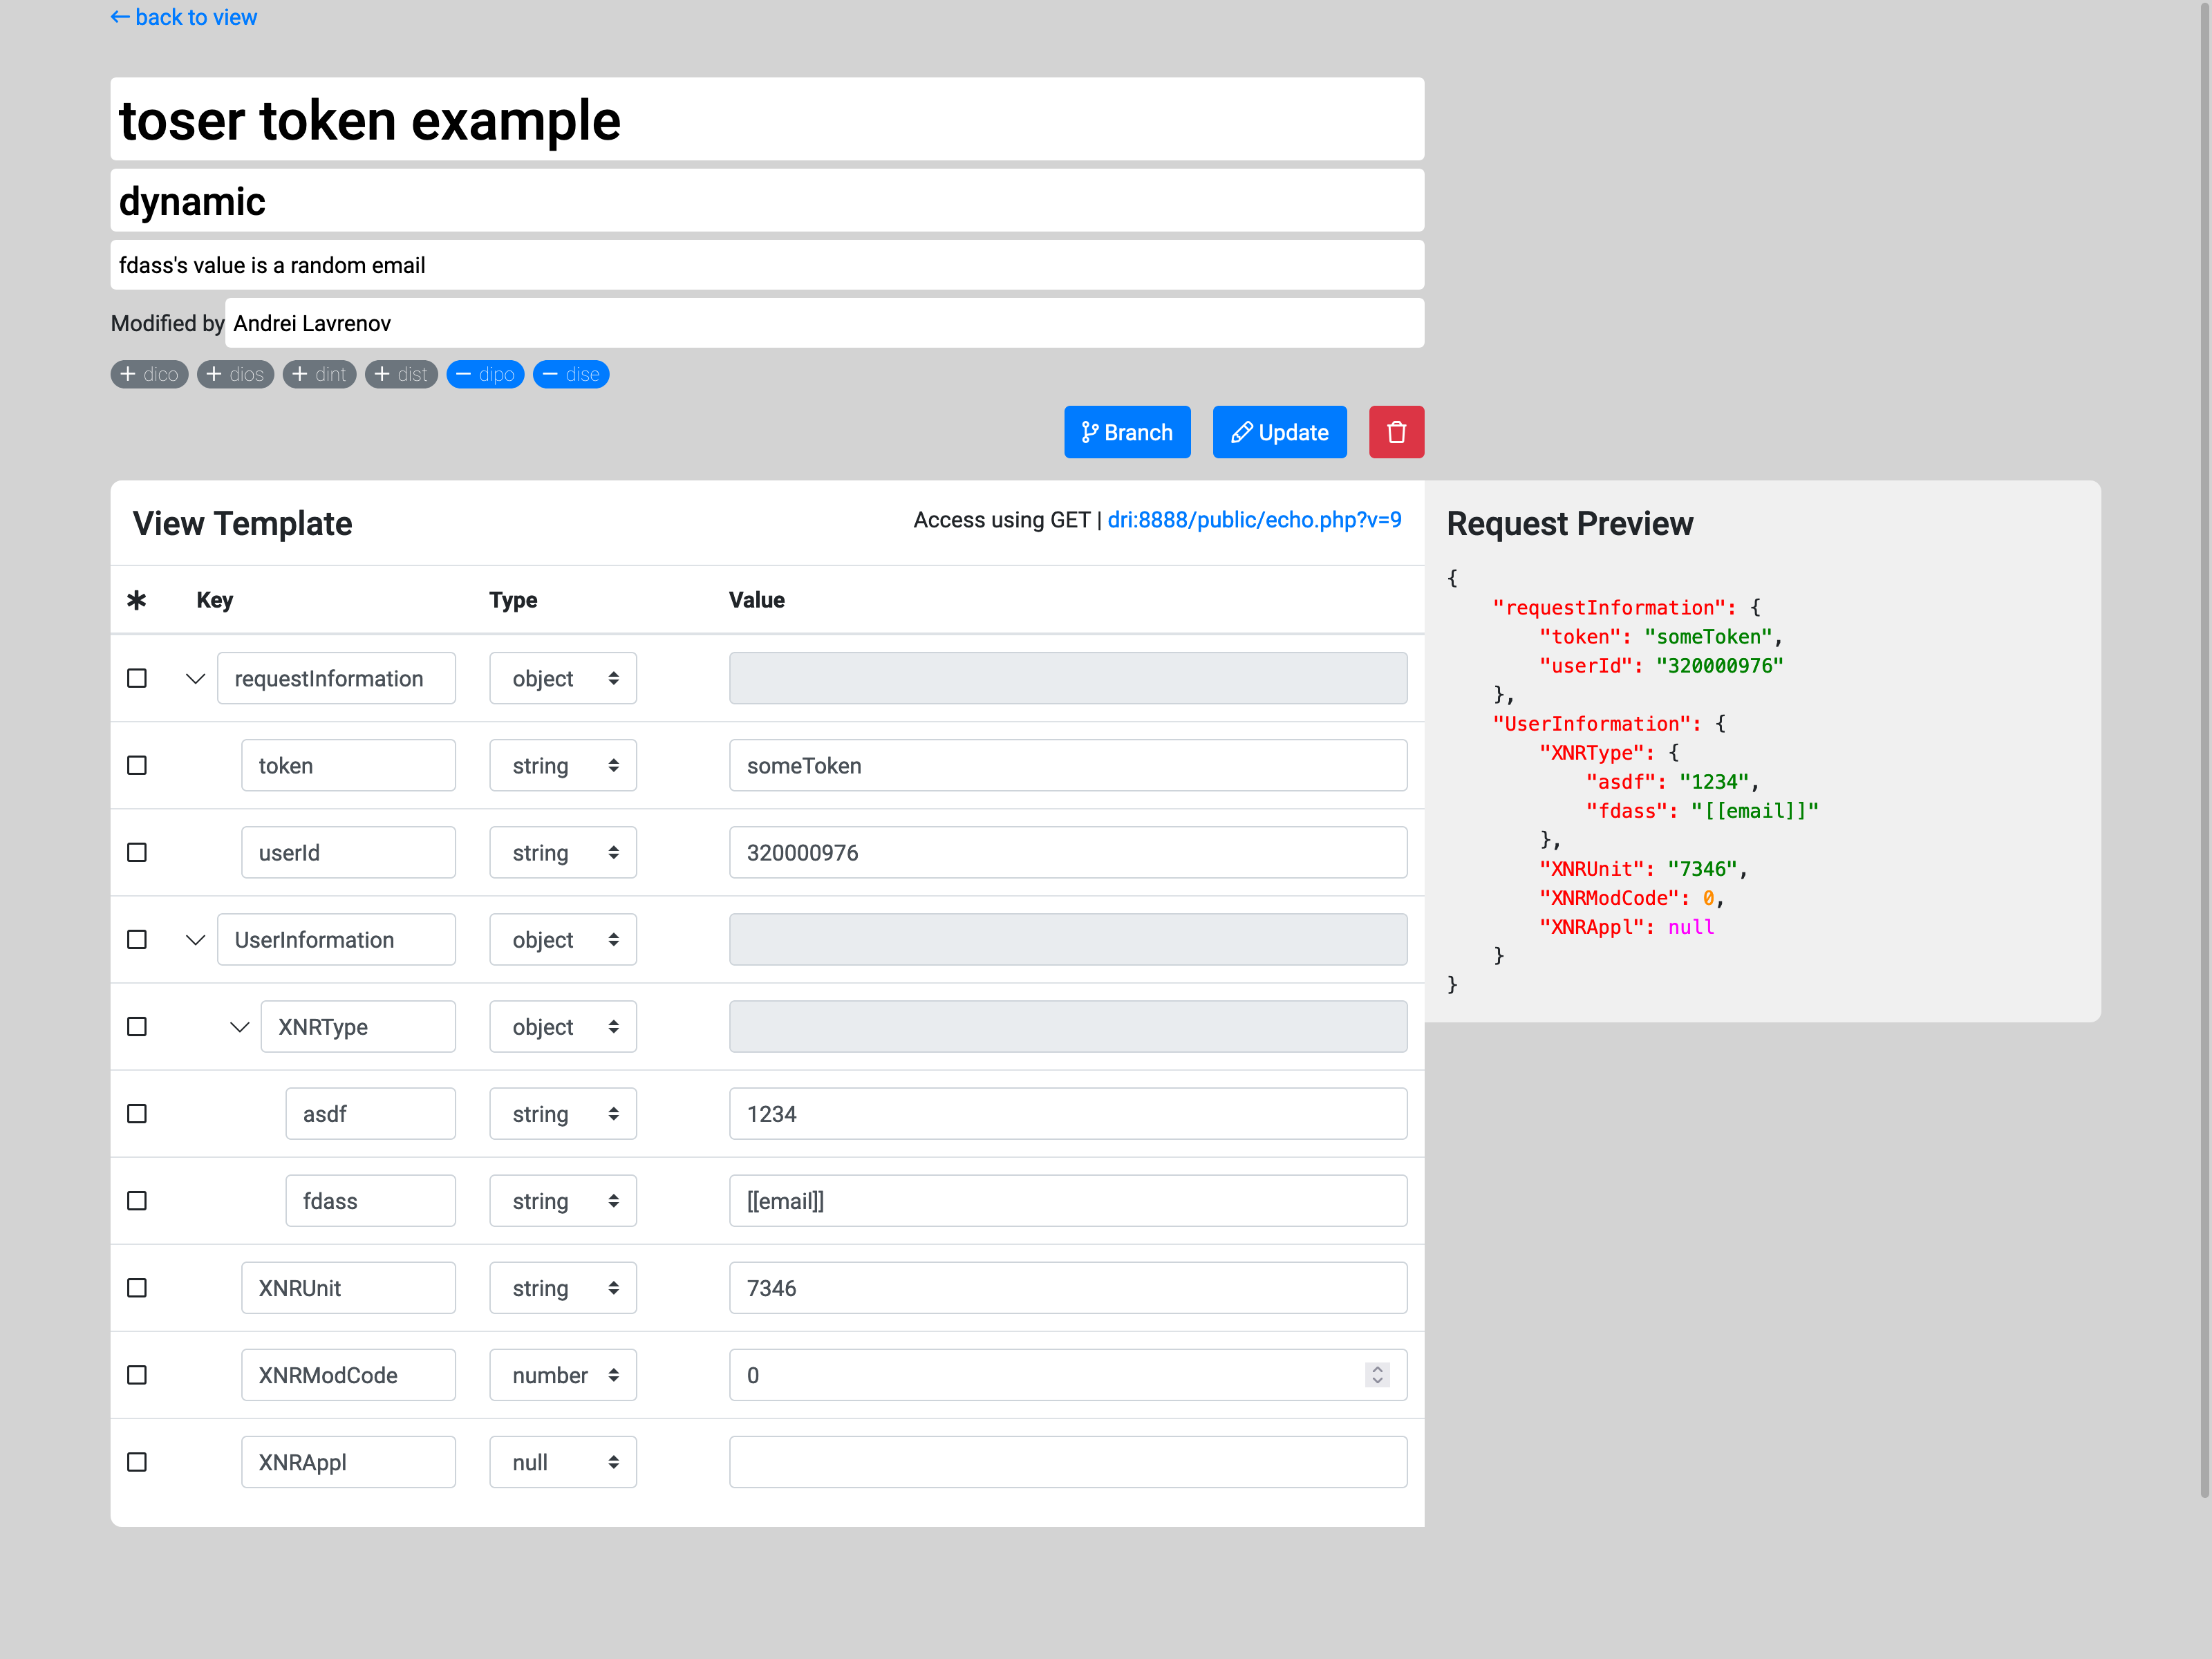
Task: Check the token row checkbox
Action: click(x=137, y=765)
